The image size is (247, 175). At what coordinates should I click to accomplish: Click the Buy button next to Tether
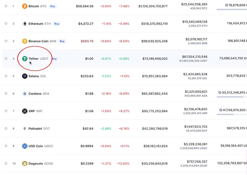(54, 59)
